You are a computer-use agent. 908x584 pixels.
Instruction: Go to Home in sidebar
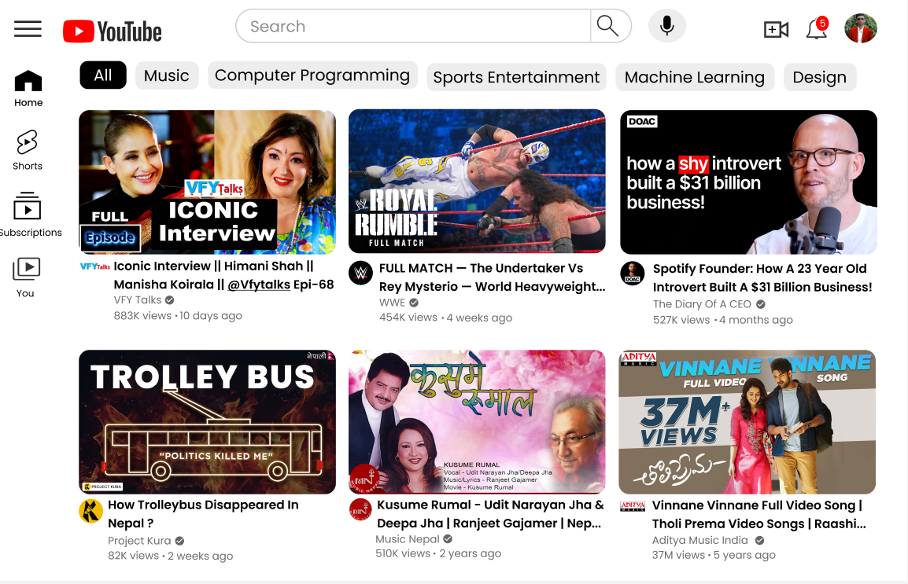point(28,89)
